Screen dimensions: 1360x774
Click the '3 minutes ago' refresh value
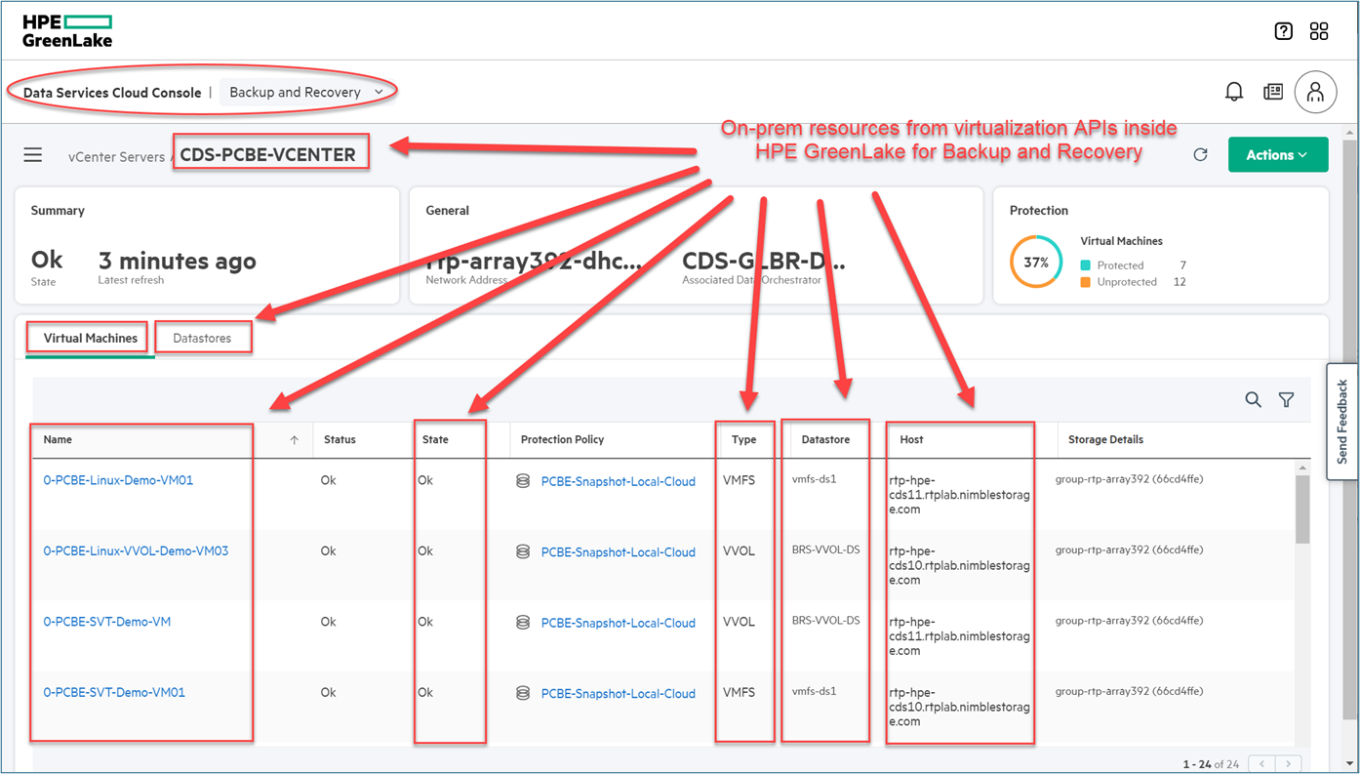pos(177,261)
